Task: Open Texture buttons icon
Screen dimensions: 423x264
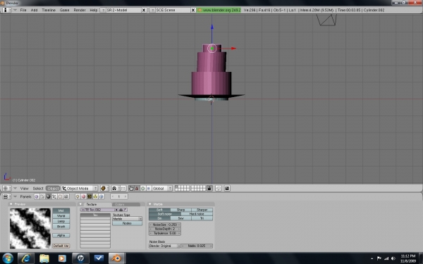Action: pos(90,196)
